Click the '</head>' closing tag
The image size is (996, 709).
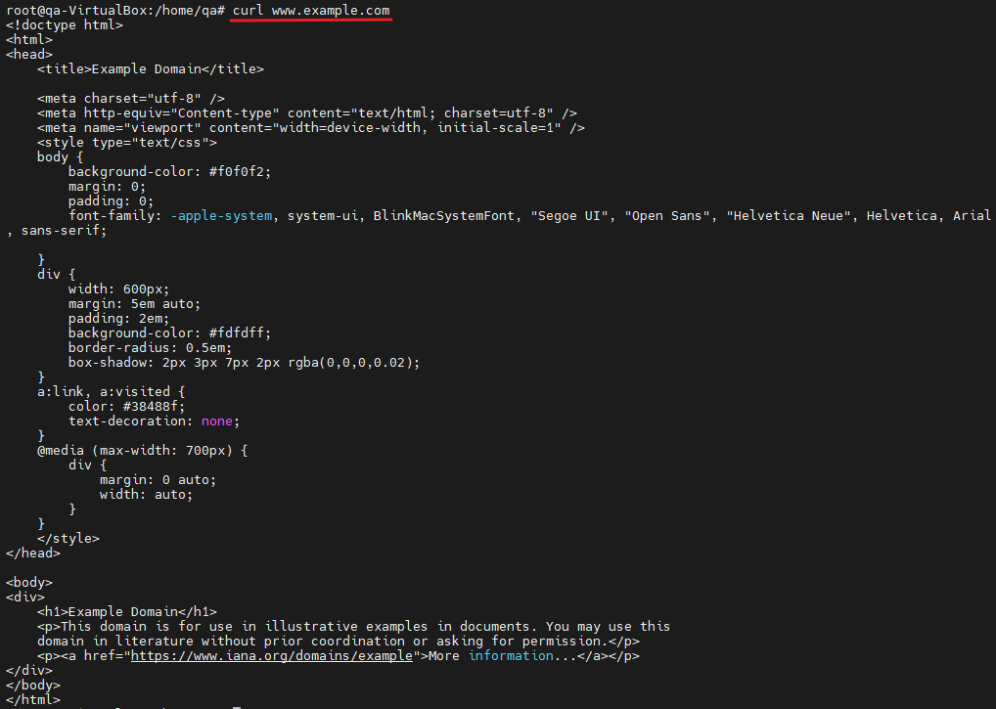pos(33,553)
